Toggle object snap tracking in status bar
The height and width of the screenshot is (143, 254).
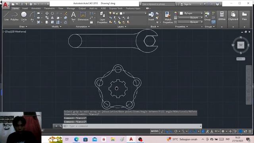coord(190,131)
